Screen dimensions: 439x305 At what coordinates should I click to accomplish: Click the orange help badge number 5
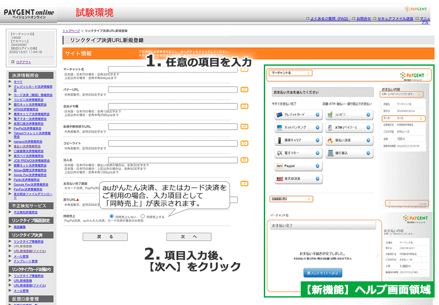[x=245, y=143]
